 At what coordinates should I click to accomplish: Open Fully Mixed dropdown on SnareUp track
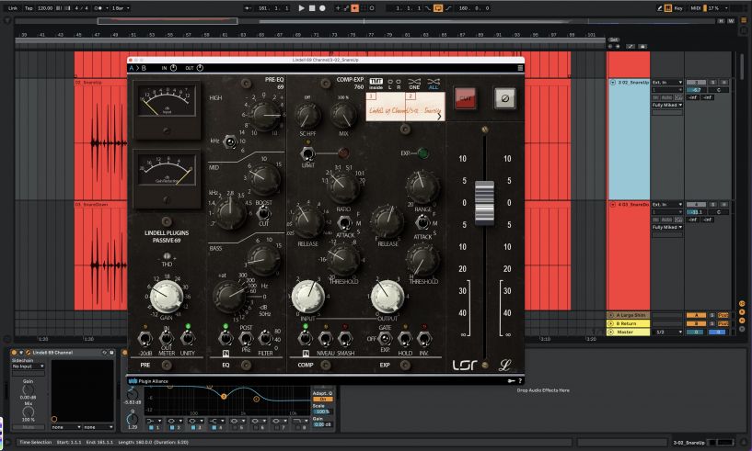[x=667, y=105]
